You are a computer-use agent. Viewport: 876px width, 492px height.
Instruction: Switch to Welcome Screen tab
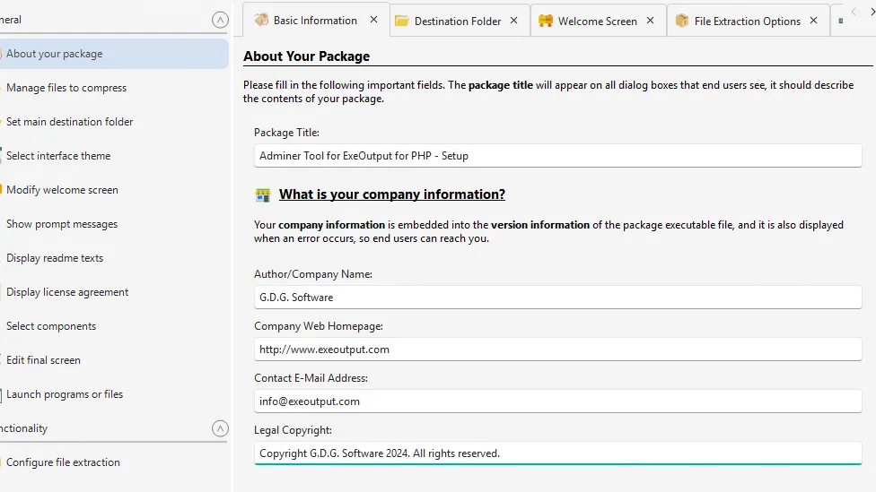coord(597,22)
